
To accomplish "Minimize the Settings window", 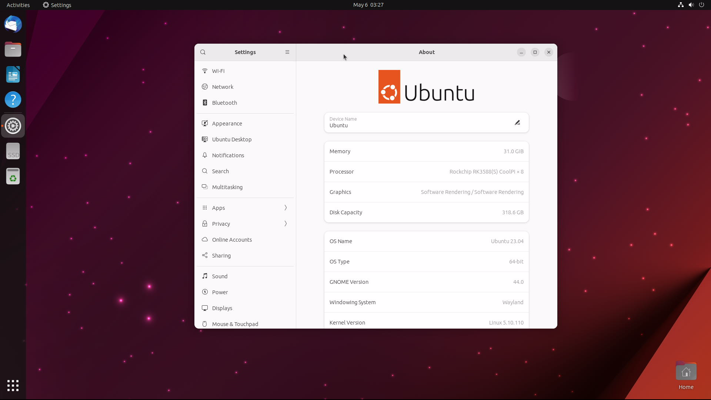I will coord(521,52).
